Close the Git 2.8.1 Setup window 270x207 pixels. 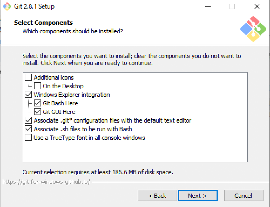pos(257,7)
